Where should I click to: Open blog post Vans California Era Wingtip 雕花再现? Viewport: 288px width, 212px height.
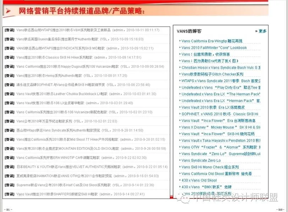(x=212, y=41)
